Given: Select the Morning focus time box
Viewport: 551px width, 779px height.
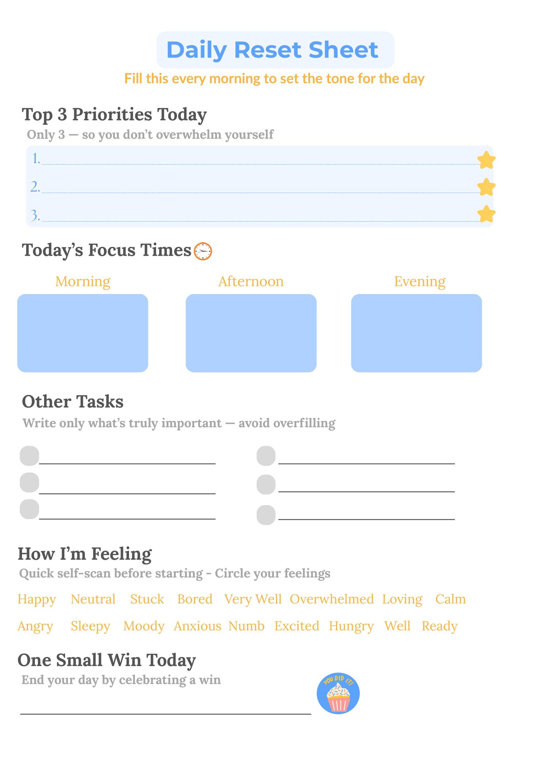Looking at the screenshot, I should pyautogui.click(x=83, y=333).
